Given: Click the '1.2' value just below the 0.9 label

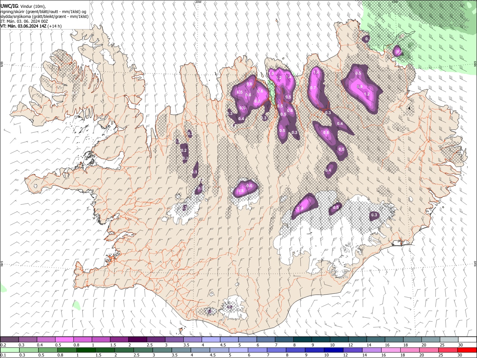Looking at the screenshot, I should coord(367,94).
